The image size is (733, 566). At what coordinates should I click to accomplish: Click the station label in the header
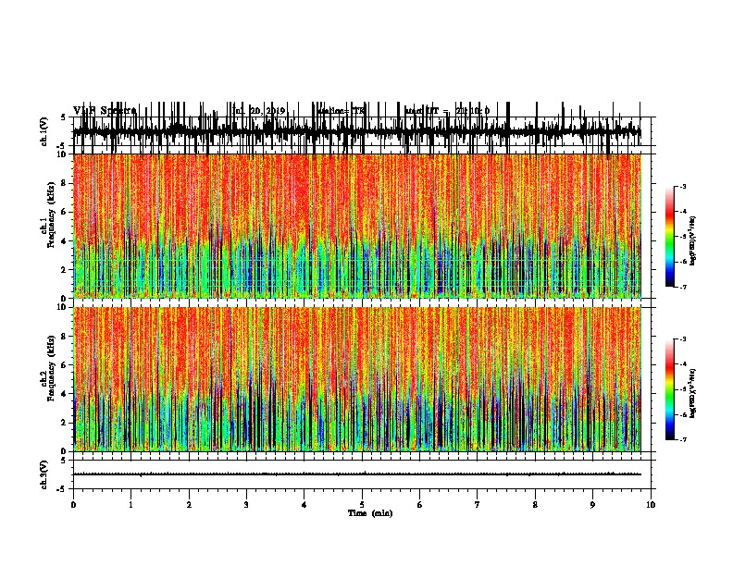click(x=341, y=111)
